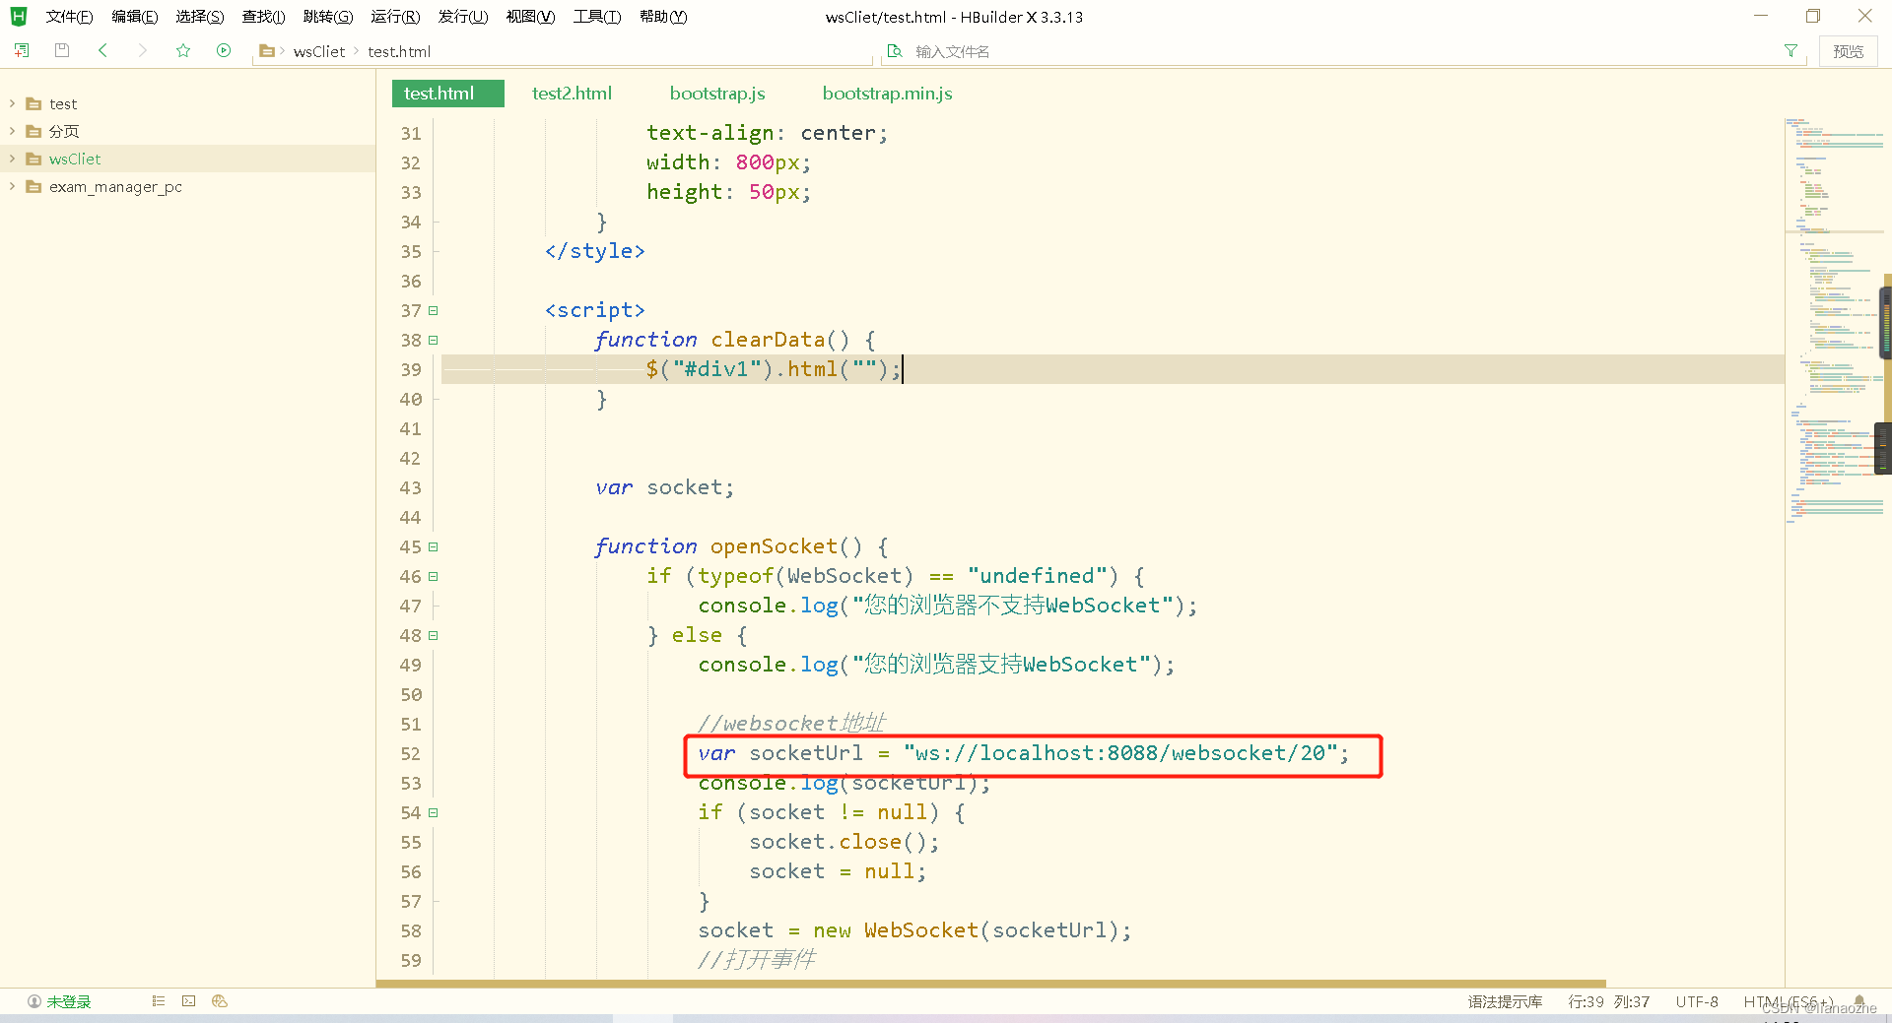Save the file with the floppy disk icon
The width and height of the screenshot is (1892, 1023).
point(62,50)
